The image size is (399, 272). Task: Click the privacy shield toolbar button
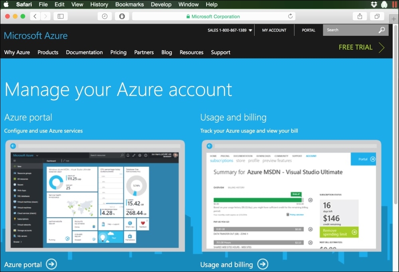point(122,16)
